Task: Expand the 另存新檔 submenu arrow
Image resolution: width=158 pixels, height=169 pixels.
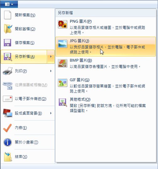Action: coord(51,56)
